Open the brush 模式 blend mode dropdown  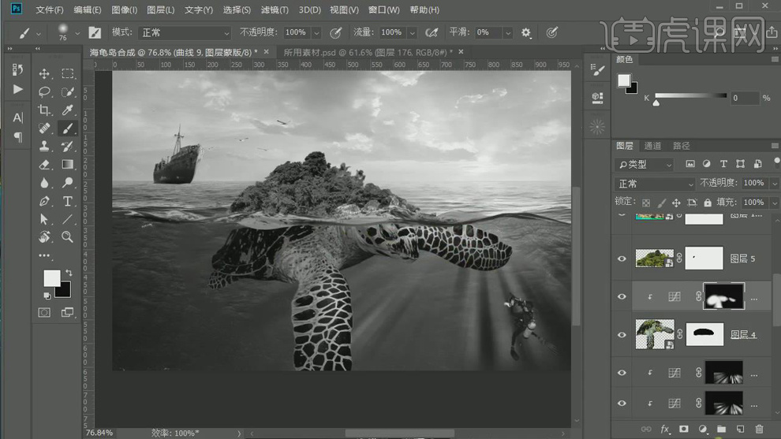click(185, 32)
